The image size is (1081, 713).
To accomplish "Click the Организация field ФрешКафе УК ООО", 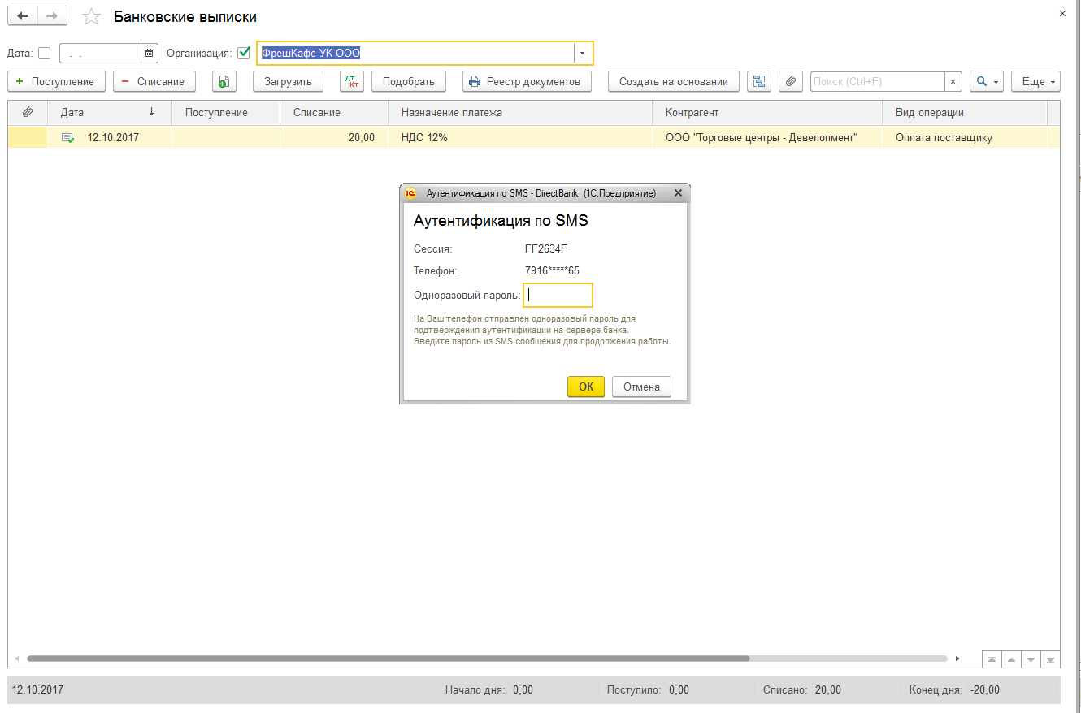I will coord(416,54).
